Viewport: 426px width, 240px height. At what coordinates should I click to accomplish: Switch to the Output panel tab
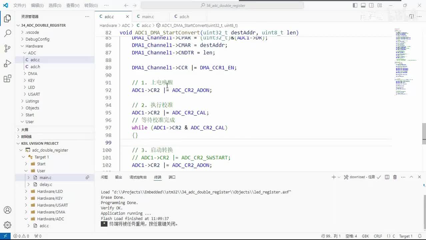(118, 177)
